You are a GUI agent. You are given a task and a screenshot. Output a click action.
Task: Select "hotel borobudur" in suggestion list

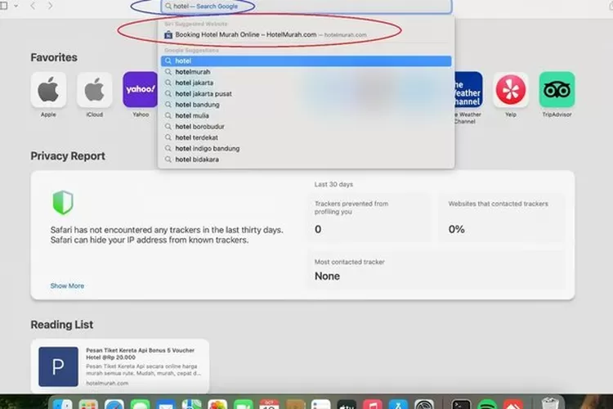pos(199,127)
